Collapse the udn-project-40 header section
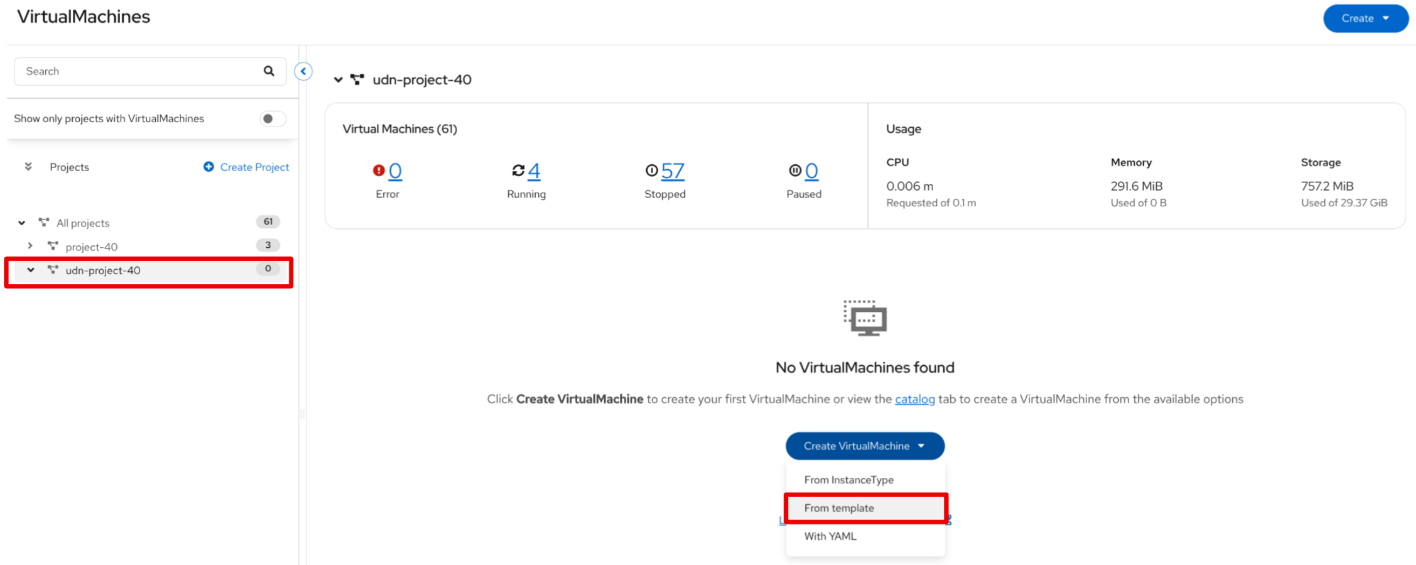The image size is (1416, 565). pos(338,80)
